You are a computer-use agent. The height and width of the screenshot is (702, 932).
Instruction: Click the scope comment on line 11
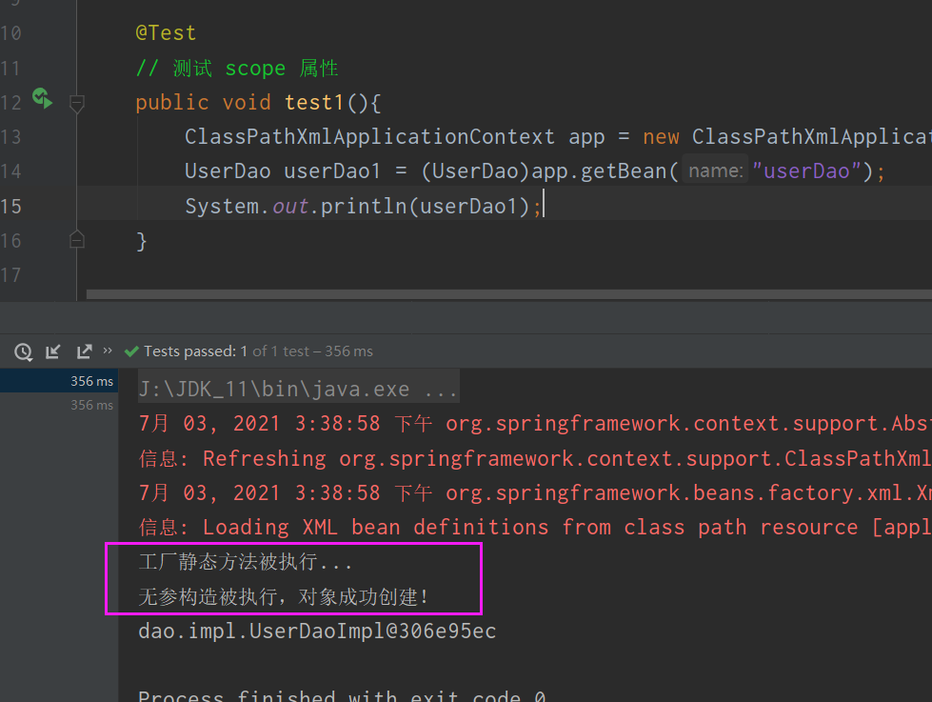pos(237,68)
